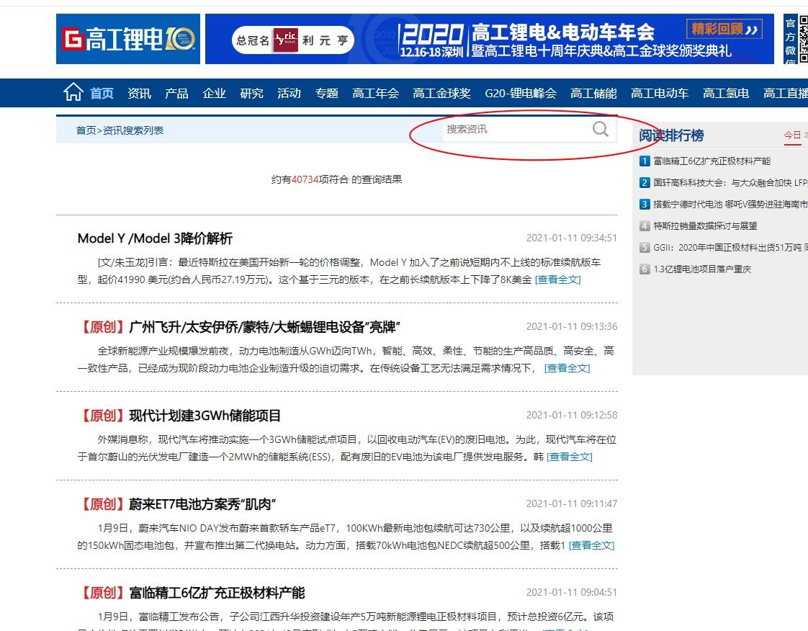Viewport: 808px width, 631px height.
Task: Open the 高工氢电 navigation menu item
Action: pos(726,94)
